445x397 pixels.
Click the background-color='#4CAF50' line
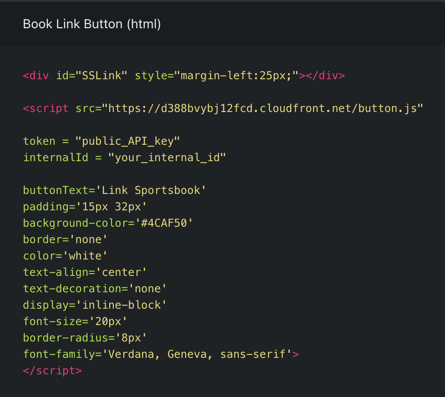point(108,223)
